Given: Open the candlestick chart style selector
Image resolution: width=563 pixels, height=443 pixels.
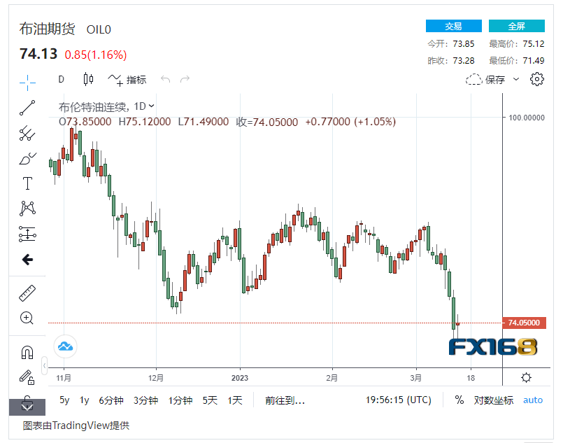Looking at the screenshot, I should [x=88, y=79].
